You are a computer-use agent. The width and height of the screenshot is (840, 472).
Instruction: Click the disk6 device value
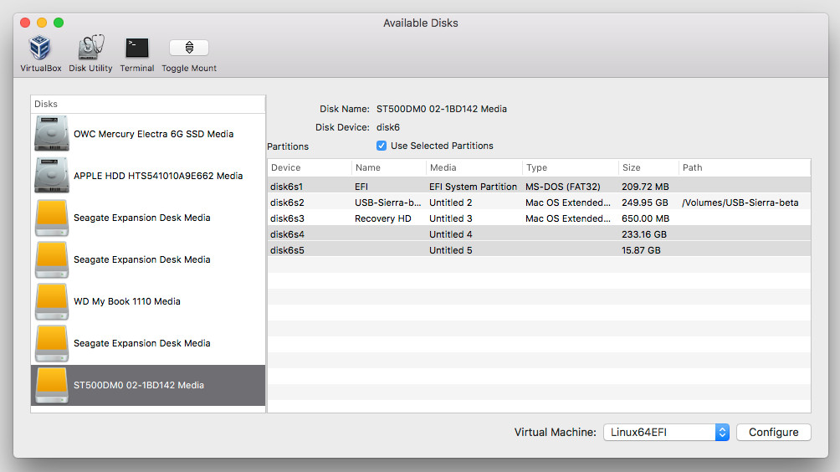click(x=388, y=127)
